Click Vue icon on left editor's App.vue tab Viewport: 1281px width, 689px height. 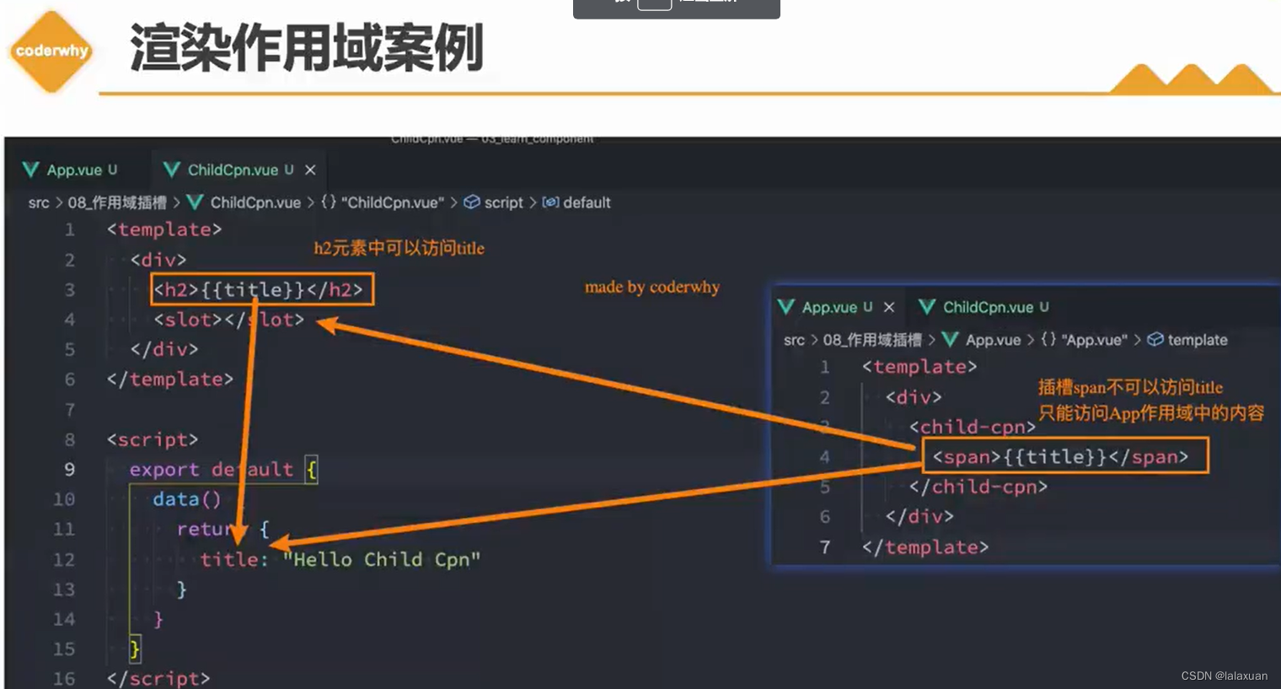coord(31,170)
